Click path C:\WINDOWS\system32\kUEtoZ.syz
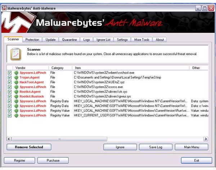 99,82
